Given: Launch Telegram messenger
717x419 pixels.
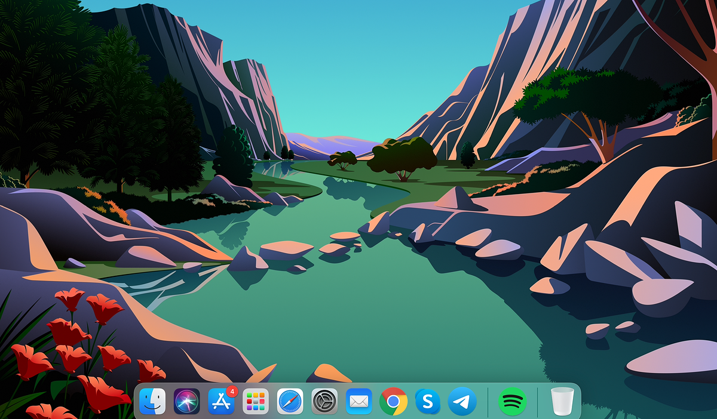Looking at the screenshot, I should [462, 401].
